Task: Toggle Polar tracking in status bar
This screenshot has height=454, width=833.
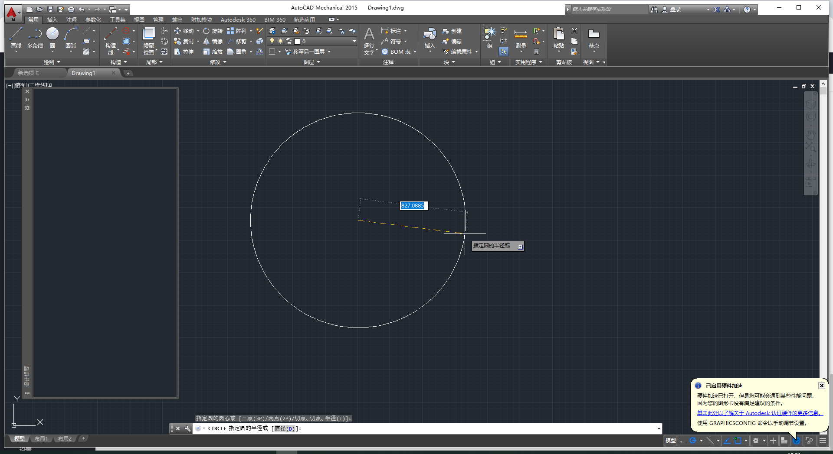Action: [693, 441]
